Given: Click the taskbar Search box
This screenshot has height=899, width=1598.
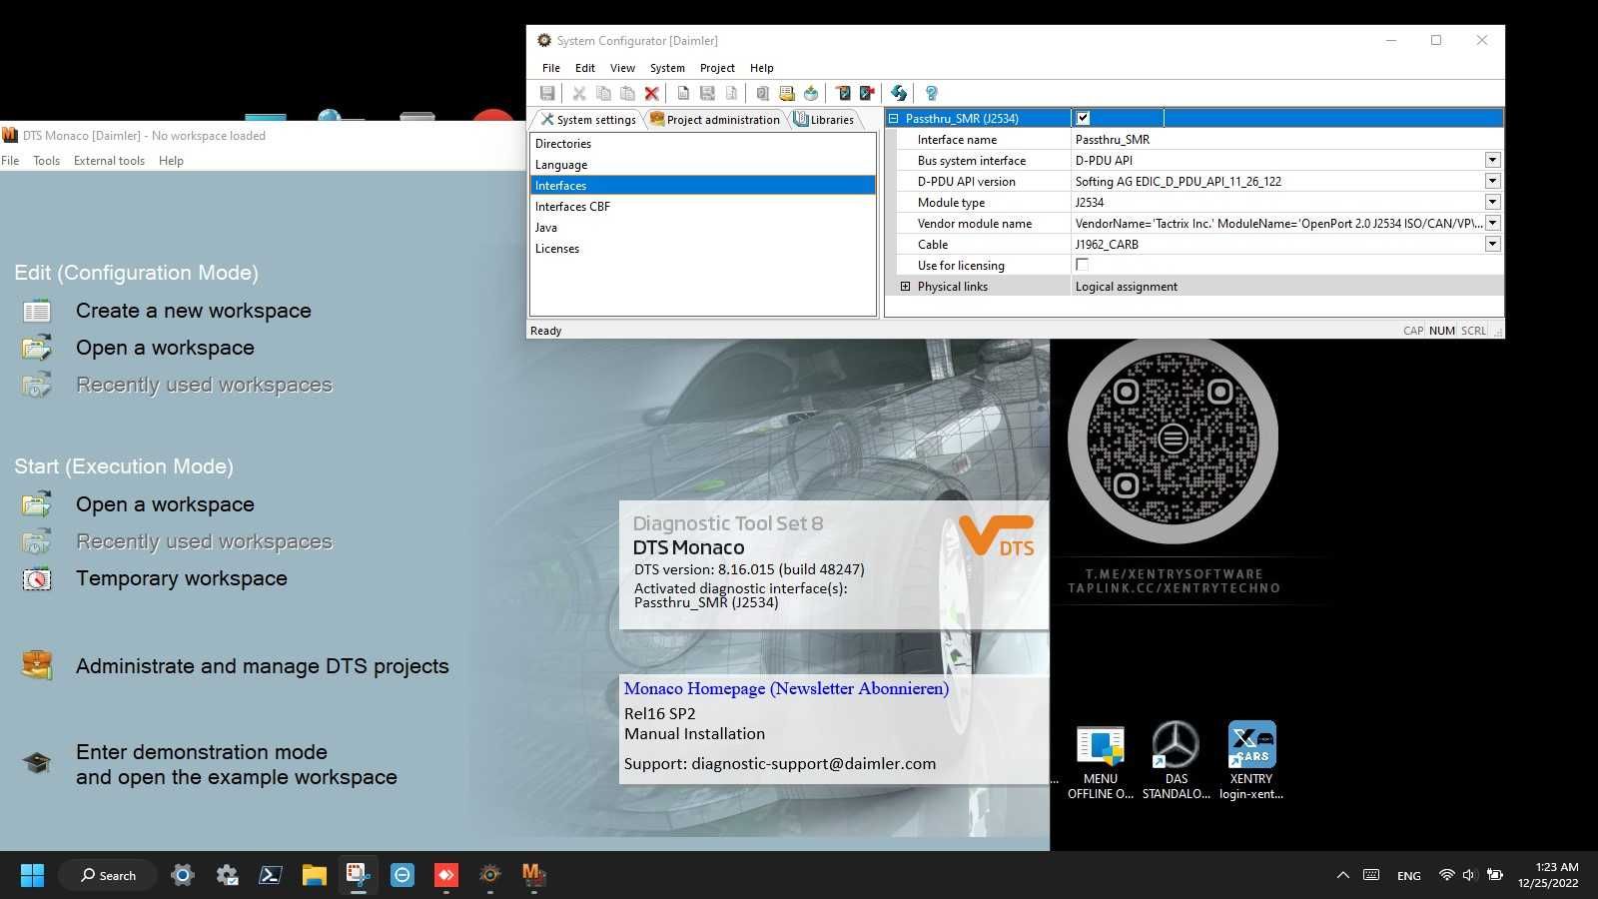Looking at the screenshot, I should pos(108,875).
